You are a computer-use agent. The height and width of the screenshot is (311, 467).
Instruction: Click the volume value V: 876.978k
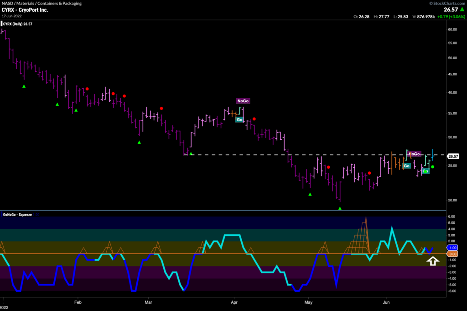424,17
